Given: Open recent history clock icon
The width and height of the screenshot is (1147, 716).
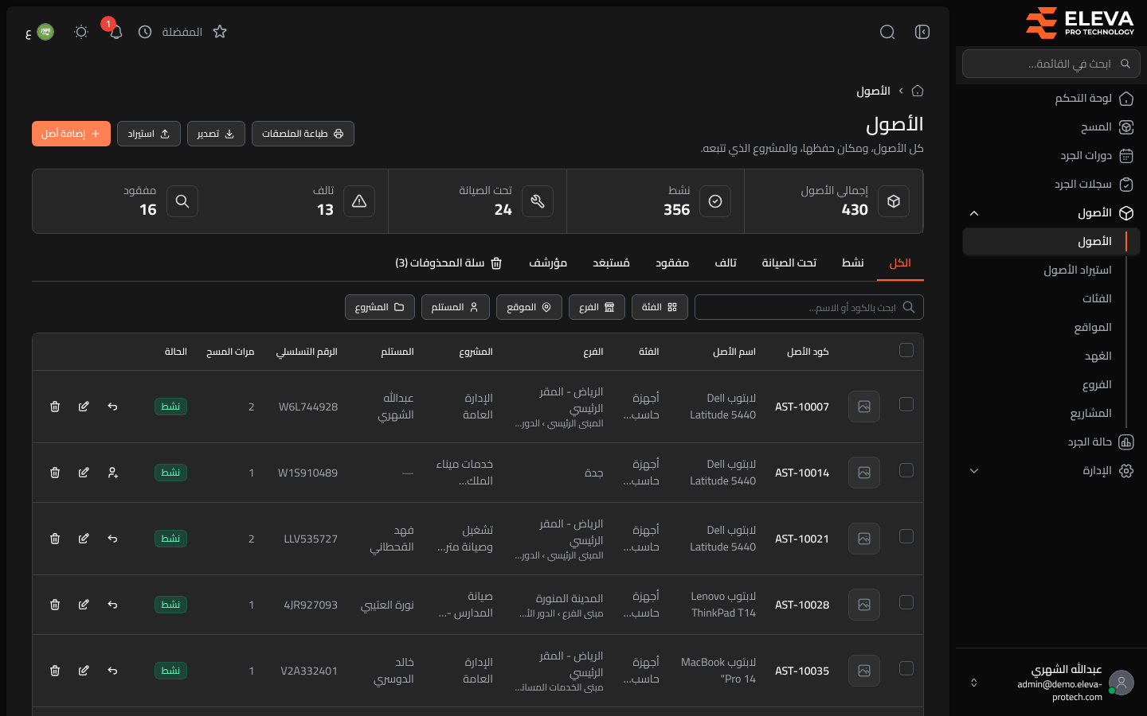Looking at the screenshot, I should 145,32.
